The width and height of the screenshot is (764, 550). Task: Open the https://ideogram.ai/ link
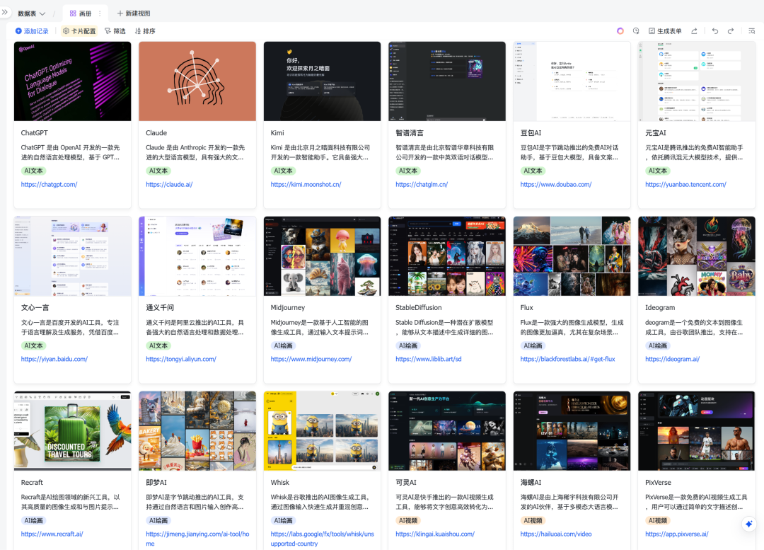pyautogui.click(x=673, y=359)
